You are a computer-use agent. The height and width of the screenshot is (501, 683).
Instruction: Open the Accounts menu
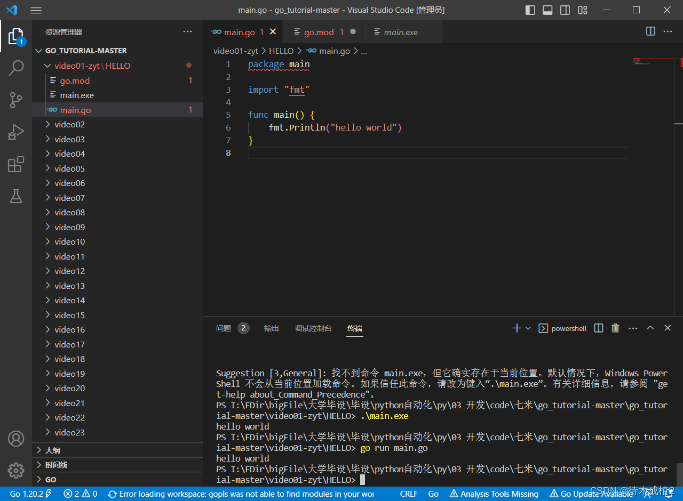[16, 439]
